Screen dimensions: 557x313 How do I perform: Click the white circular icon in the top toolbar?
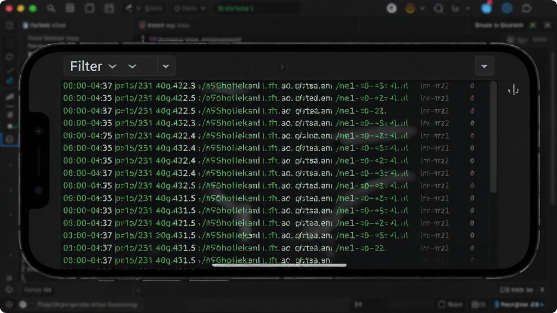[x=392, y=8]
